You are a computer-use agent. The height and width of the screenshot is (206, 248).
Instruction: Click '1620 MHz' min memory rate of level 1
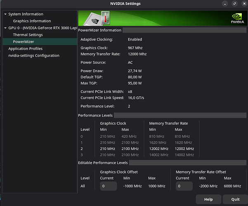pos(158,142)
